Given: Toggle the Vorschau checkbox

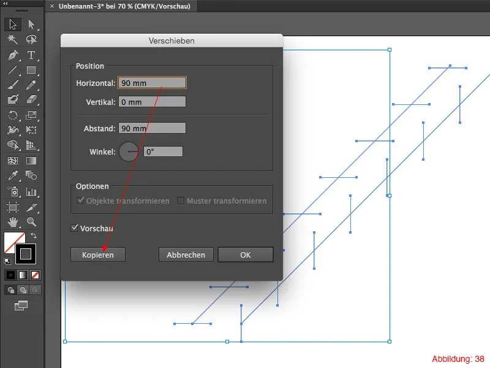Looking at the screenshot, I should (74, 228).
